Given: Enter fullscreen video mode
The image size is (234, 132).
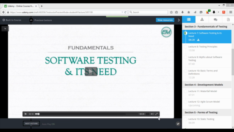Looking at the screenshot, I should tap(156, 114).
